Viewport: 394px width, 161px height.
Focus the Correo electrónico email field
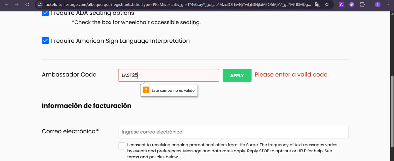tap(233, 132)
